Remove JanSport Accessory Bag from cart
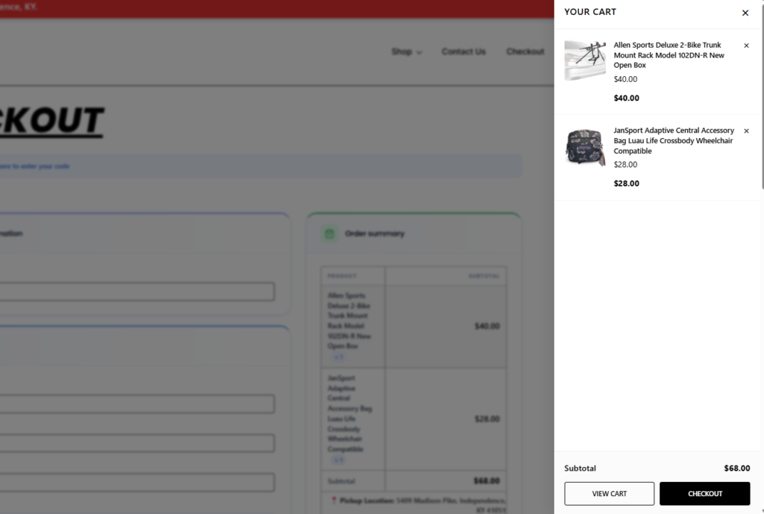764x514 pixels. (x=746, y=131)
